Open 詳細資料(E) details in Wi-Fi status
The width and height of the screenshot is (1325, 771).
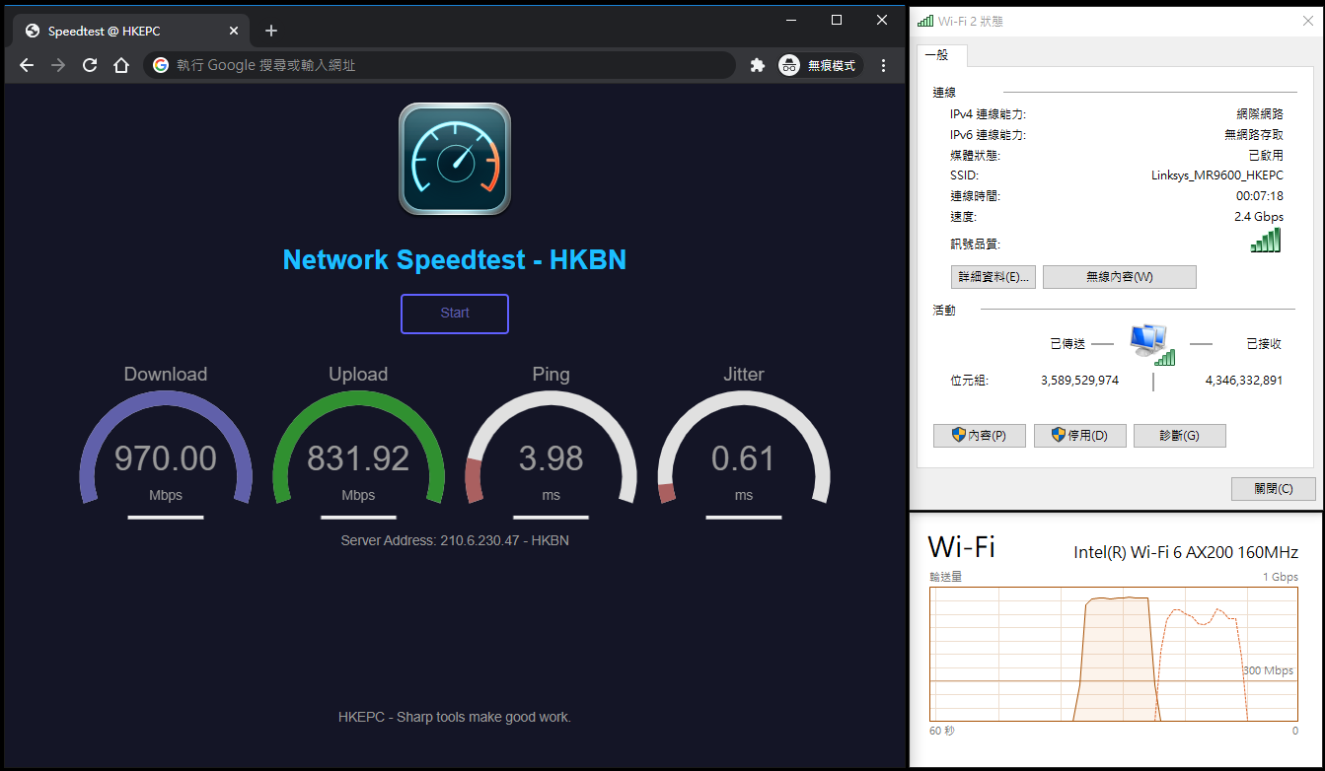[994, 277]
